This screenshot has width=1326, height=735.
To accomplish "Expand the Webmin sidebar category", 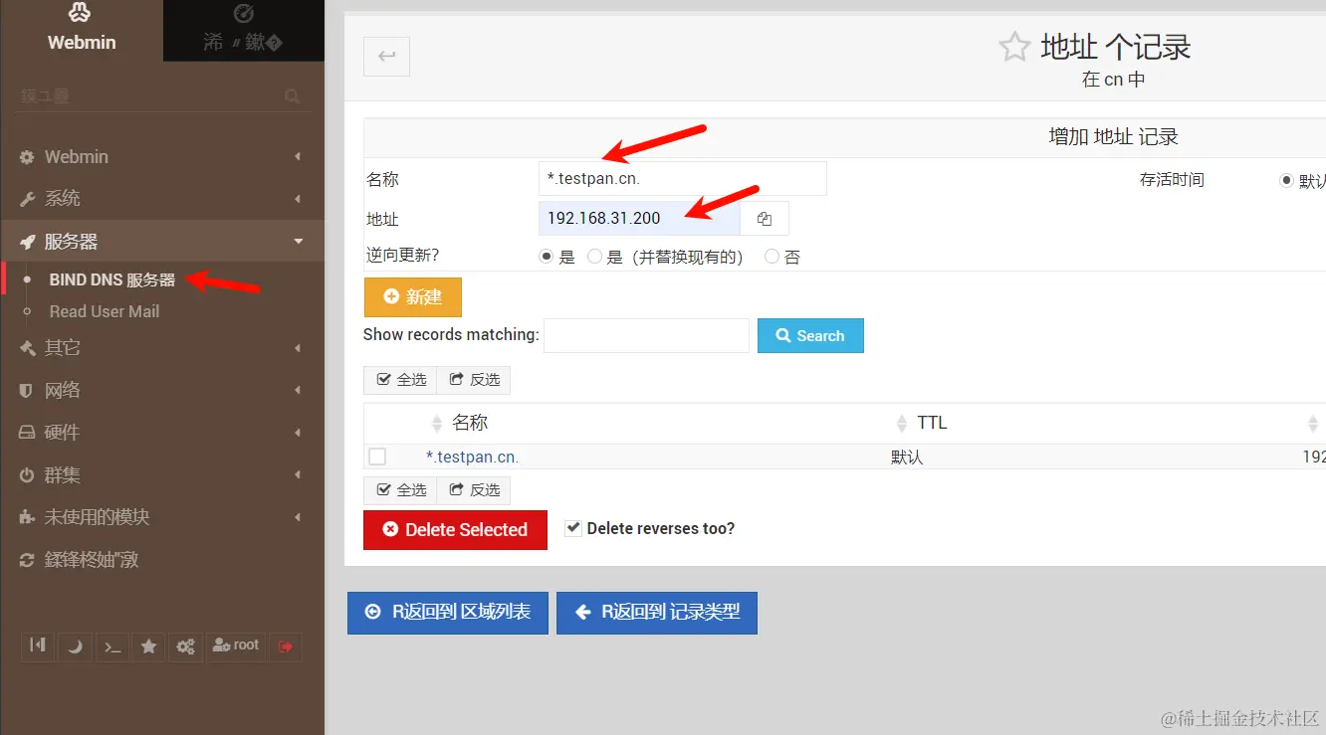I will tap(162, 157).
